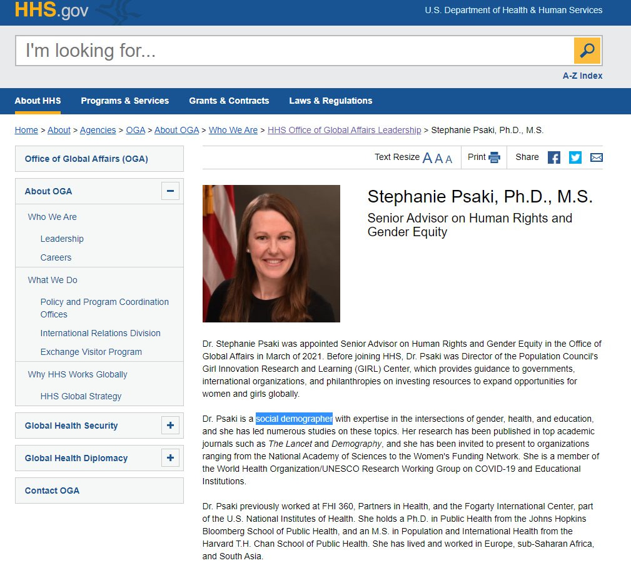
Task: Go to About breadcrumb link
Action: coord(59,130)
